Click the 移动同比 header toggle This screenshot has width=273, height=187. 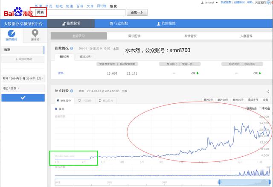pos(234,64)
